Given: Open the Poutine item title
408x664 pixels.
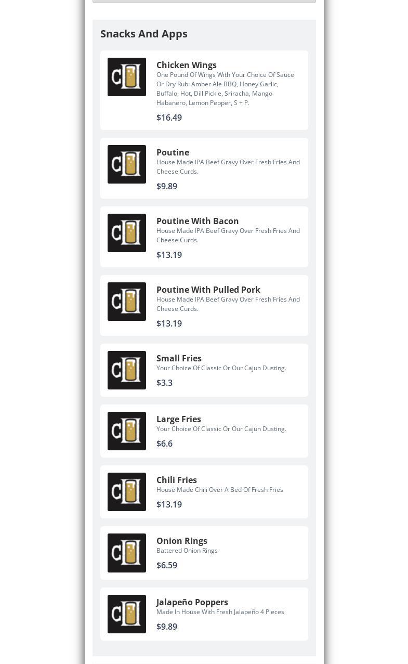Looking at the screenshot, I should (x=173, y=152).
